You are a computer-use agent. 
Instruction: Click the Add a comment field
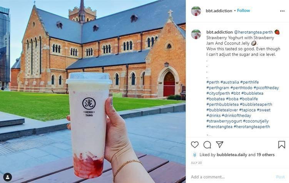232,177
